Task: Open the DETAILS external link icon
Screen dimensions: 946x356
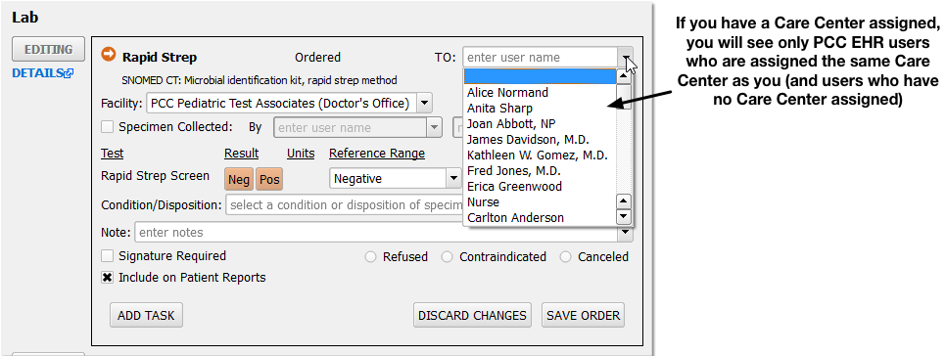Action: click(69, 73)
